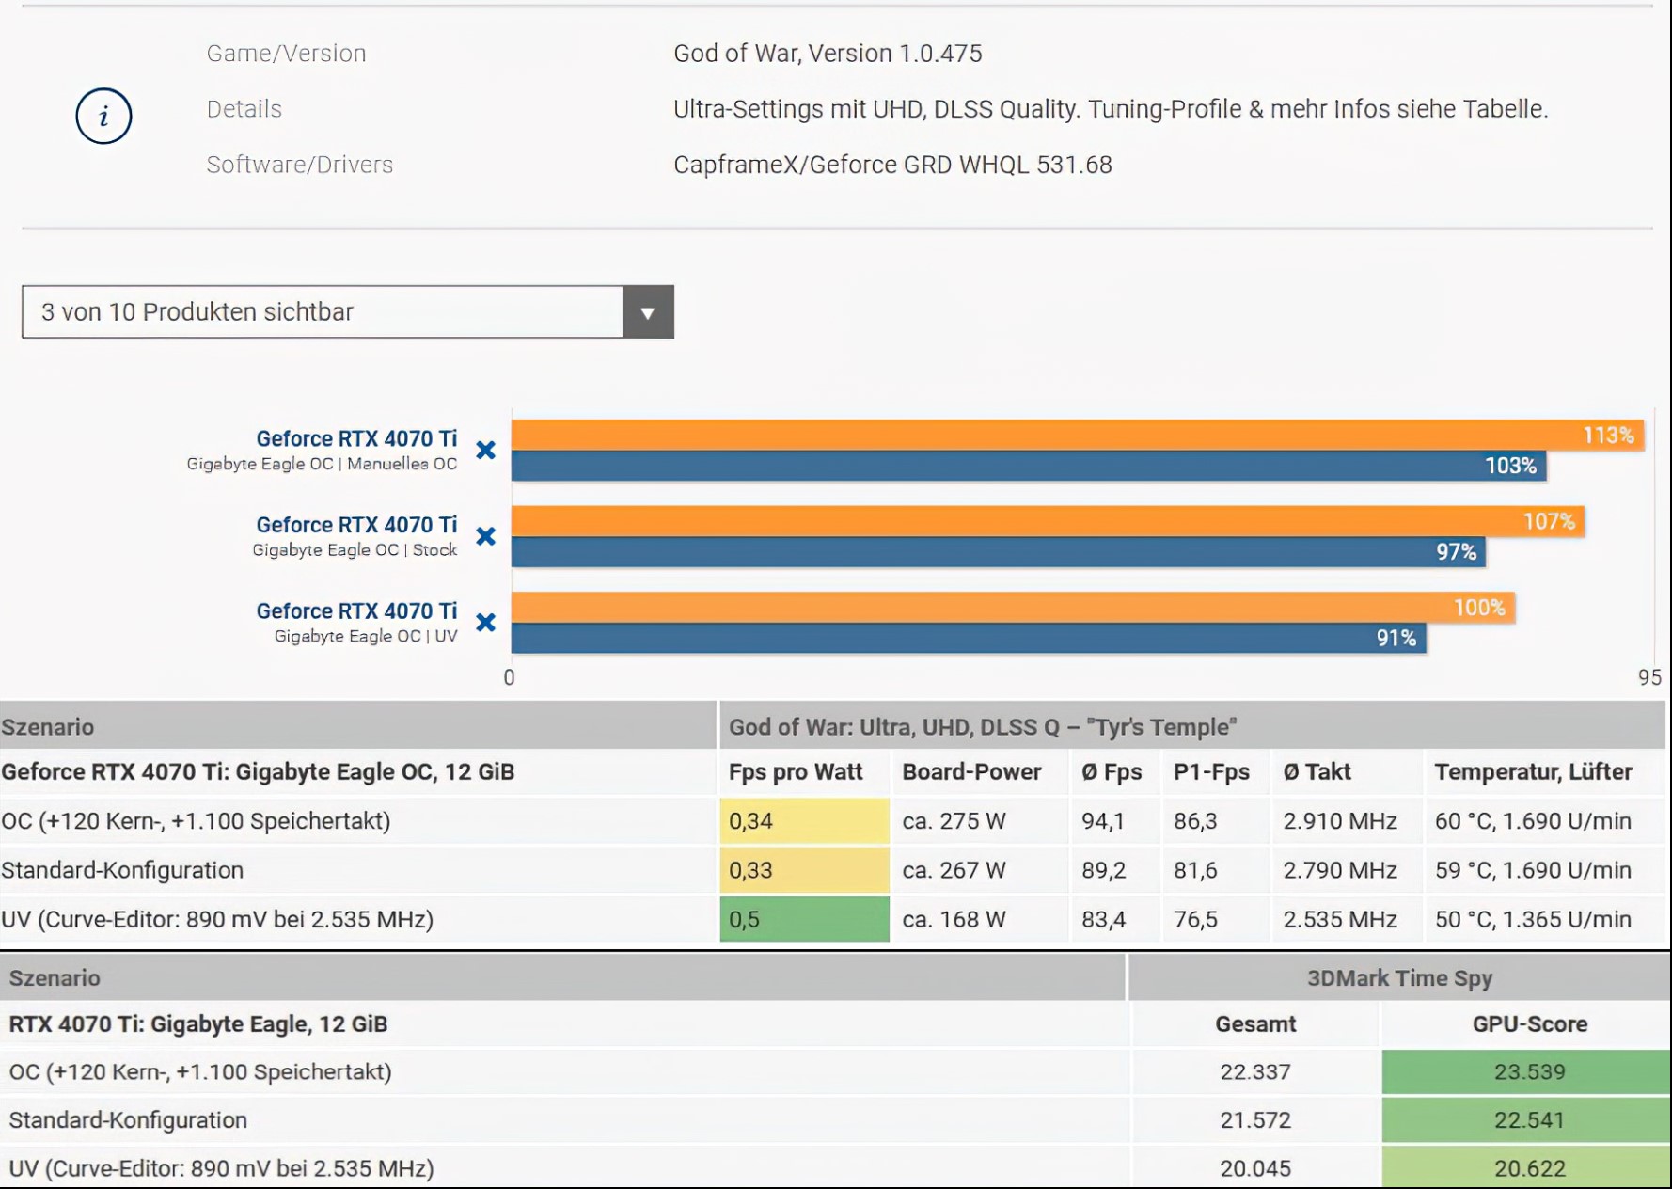Screen dimensions: 1672x1189
Task: Click the info circle icon
Action: pyautogui.click(x=103, y=116)
